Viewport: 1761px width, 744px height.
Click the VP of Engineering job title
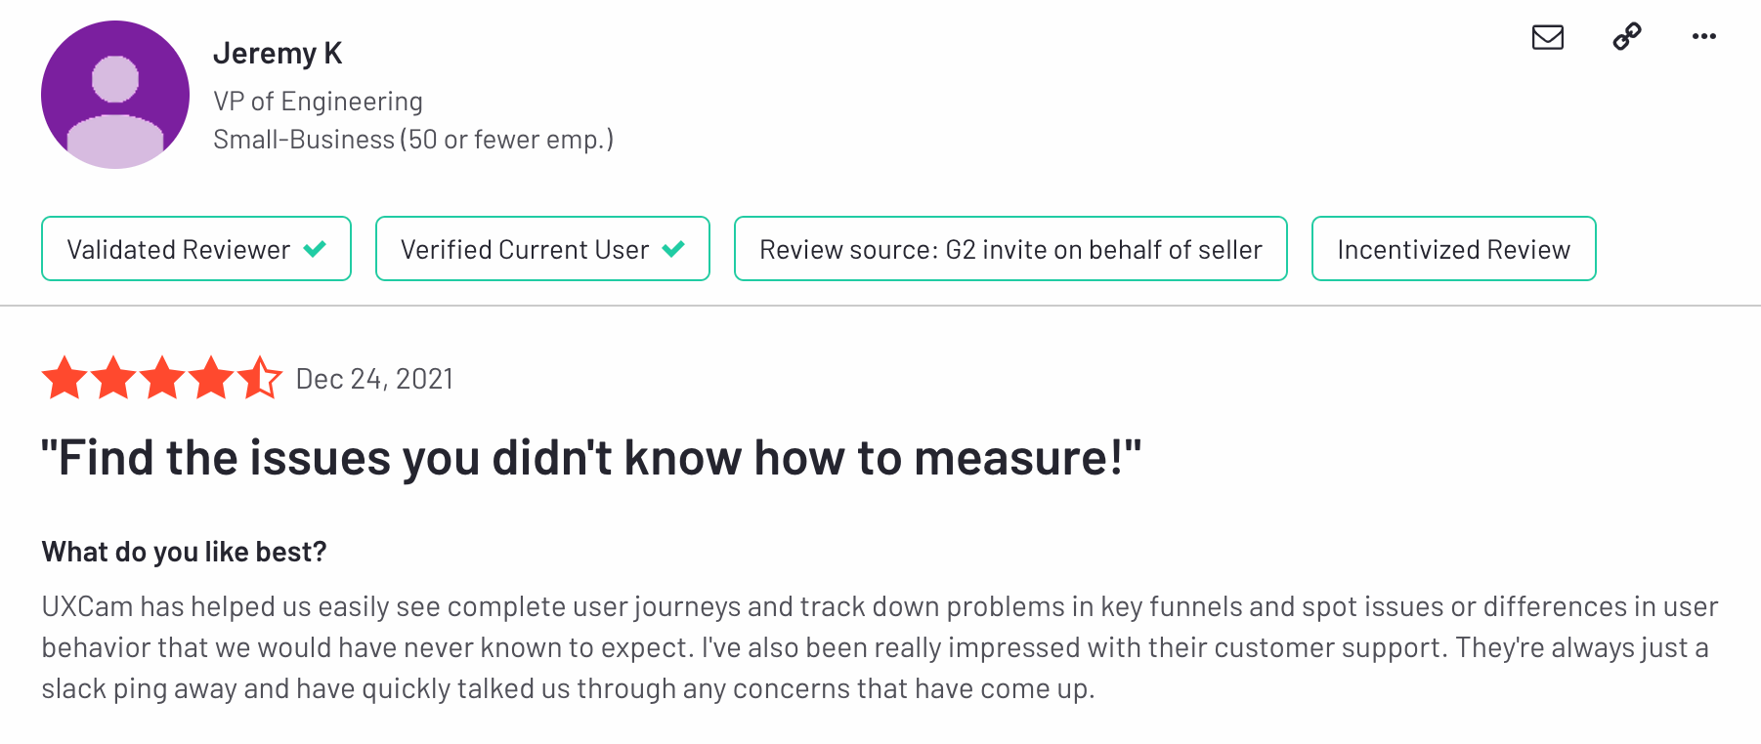click(319, 101)
